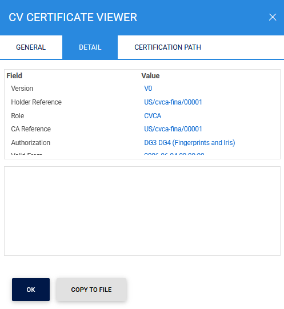Click the CA Reference value US/cvca-fina/00001

[173, 129]
